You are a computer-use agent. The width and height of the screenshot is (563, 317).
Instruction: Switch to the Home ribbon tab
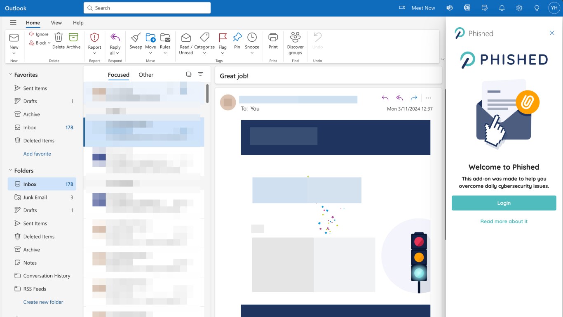tap(33, 23)
